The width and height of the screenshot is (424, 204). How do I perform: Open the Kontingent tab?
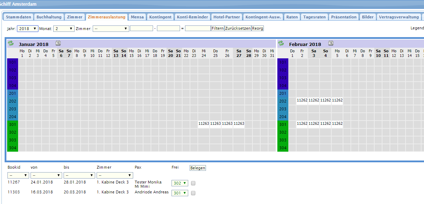click(160, 17)
